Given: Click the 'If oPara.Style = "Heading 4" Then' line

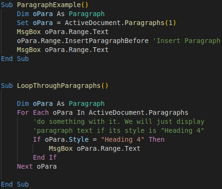Looking at the screenshot, I should 99,139.
